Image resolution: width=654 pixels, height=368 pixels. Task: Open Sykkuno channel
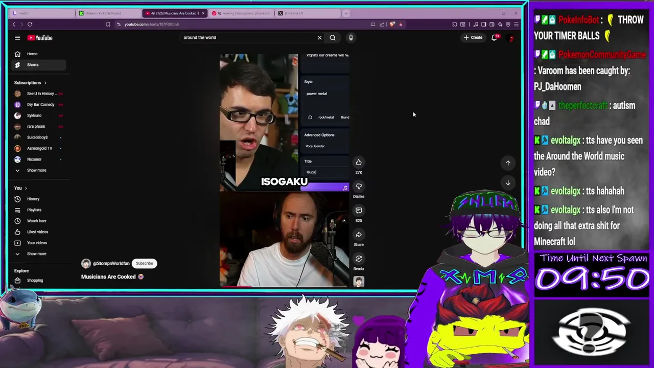click(38, 116)
